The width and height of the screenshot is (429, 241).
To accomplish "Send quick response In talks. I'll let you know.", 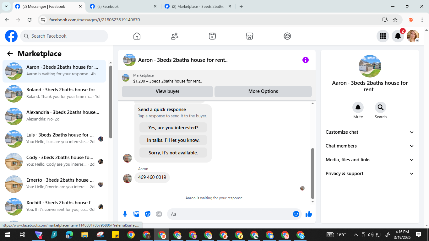I will (x=173, y=140).
